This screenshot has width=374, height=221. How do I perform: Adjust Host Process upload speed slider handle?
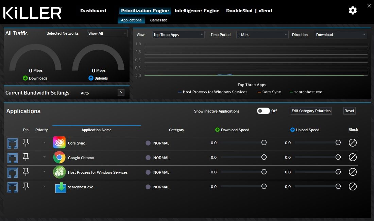(x=338, y=172)
